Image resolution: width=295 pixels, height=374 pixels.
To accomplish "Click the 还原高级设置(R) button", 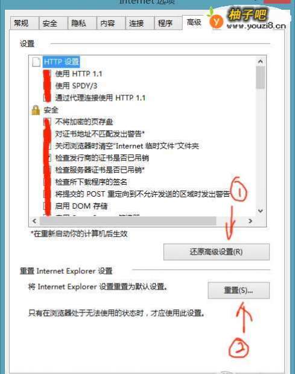I will pyautogui.click(x=217, y=252).
